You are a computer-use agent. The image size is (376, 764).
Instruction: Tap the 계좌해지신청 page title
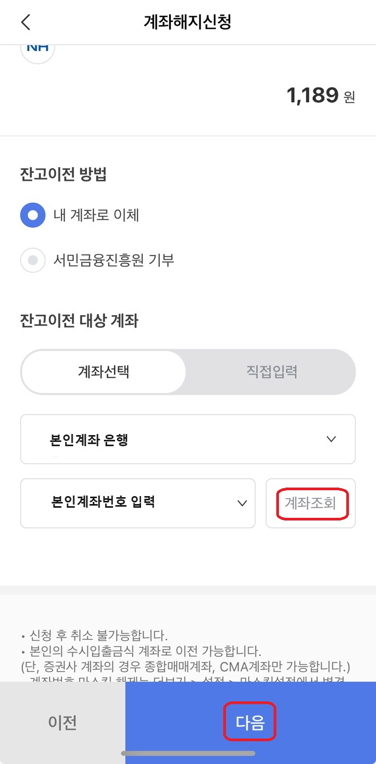tap(188, 22)
